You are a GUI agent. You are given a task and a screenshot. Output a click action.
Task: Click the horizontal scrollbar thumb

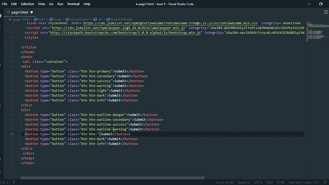coord(113,178)
